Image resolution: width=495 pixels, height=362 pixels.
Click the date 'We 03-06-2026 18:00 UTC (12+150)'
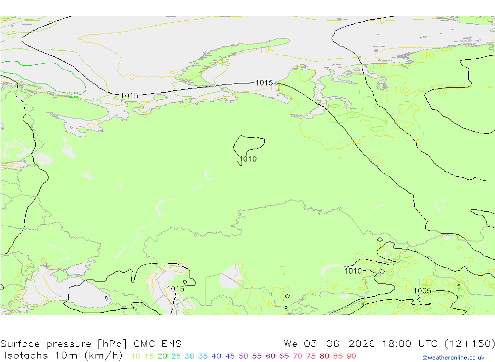point(389,343)
